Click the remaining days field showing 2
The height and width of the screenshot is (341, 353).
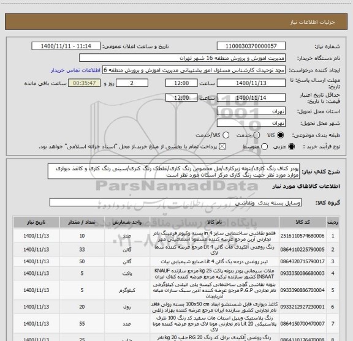[x=132, y=83]
